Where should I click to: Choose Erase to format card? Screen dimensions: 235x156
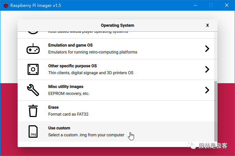[116, 111]
